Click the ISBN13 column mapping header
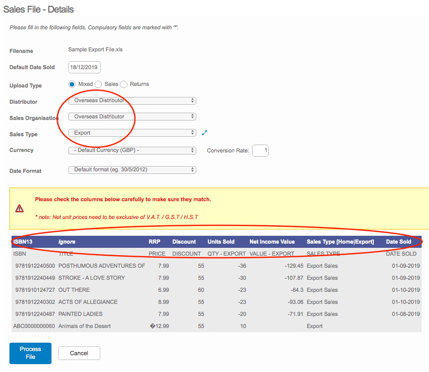The height and width of the screenshot is (372, 429). click(x=24, y=242)
